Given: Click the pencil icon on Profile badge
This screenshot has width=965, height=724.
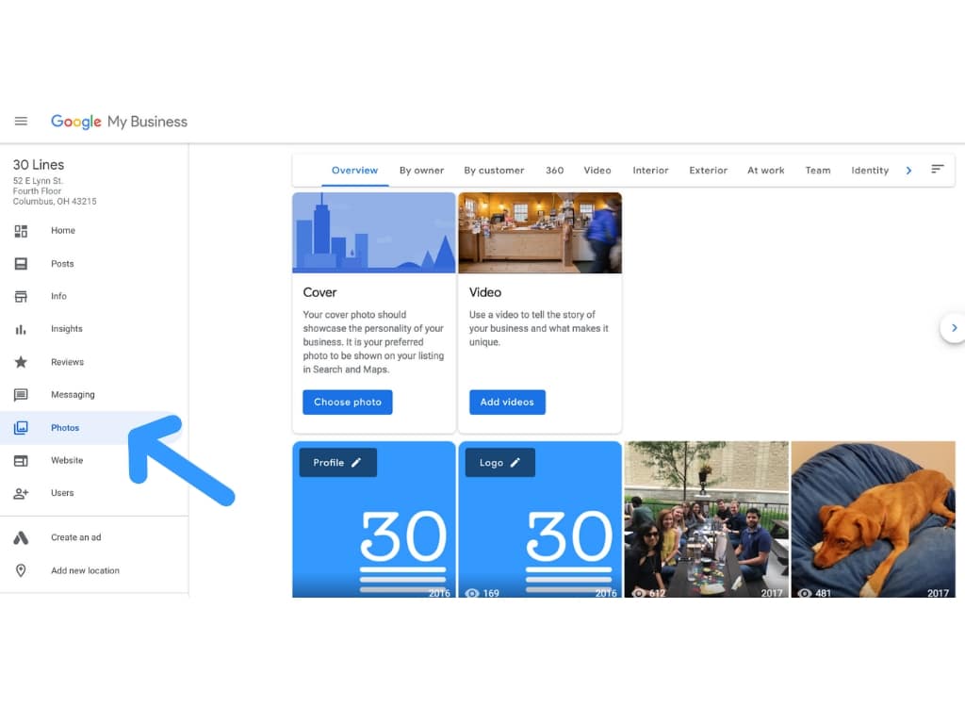Looking at the screenshot, I should 355,462.
